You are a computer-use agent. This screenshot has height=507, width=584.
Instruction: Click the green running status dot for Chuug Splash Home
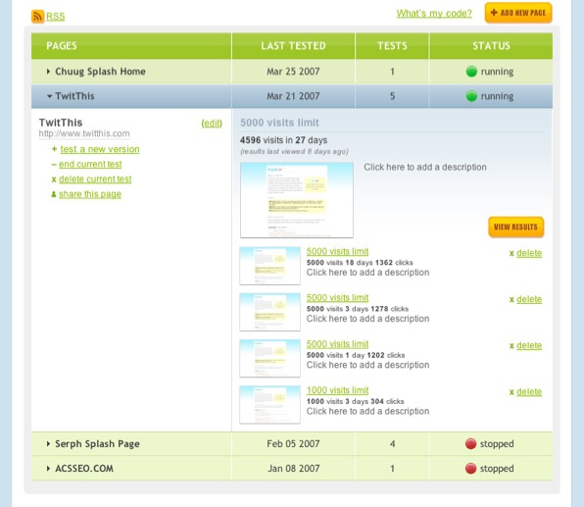471,72
